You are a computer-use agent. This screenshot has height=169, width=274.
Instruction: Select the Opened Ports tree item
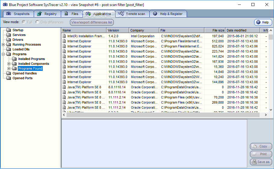point(23,78)
